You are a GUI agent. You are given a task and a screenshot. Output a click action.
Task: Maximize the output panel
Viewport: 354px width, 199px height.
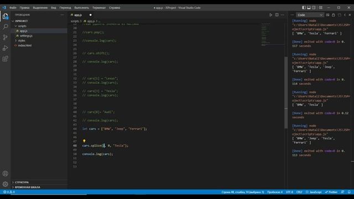point(345,15)
